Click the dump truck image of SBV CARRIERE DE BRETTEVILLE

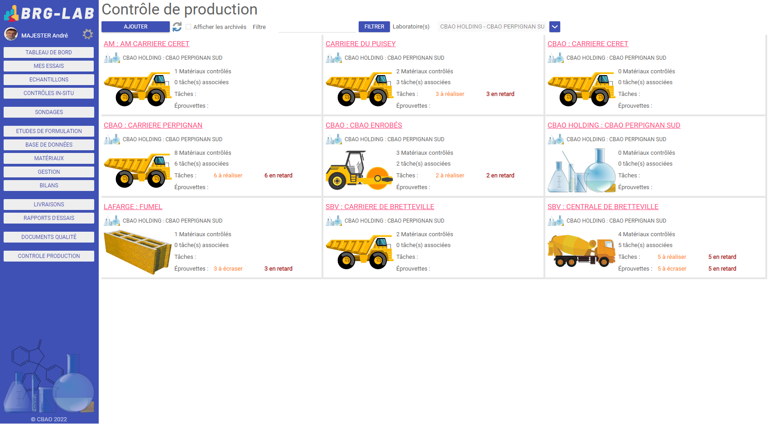pyautogui.click(x=360, y=252)
